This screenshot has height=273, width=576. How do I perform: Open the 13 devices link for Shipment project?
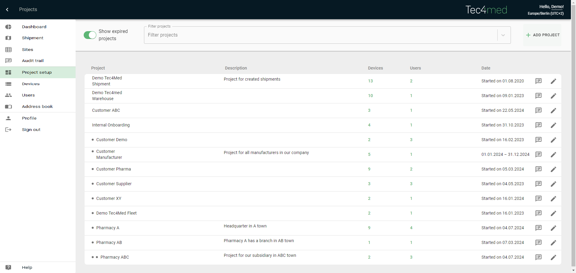pyautogui.click(x=370, y=81)
